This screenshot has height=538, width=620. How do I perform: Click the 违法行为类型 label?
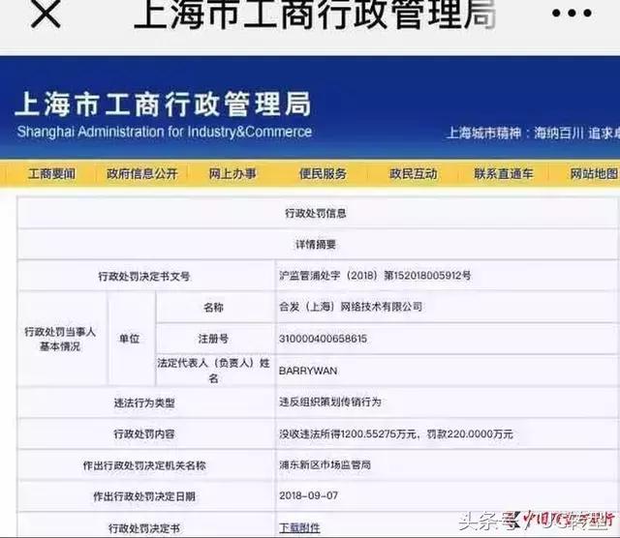tap(144, 403)
